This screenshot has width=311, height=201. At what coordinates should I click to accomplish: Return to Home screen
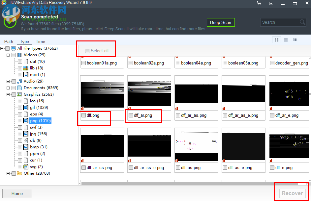pos(17,193)
